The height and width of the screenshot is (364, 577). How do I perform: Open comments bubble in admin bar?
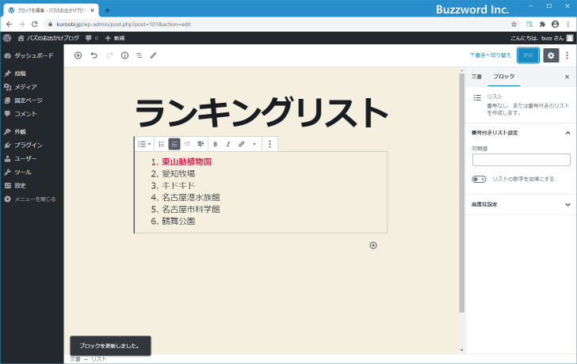tap(92, 38)
